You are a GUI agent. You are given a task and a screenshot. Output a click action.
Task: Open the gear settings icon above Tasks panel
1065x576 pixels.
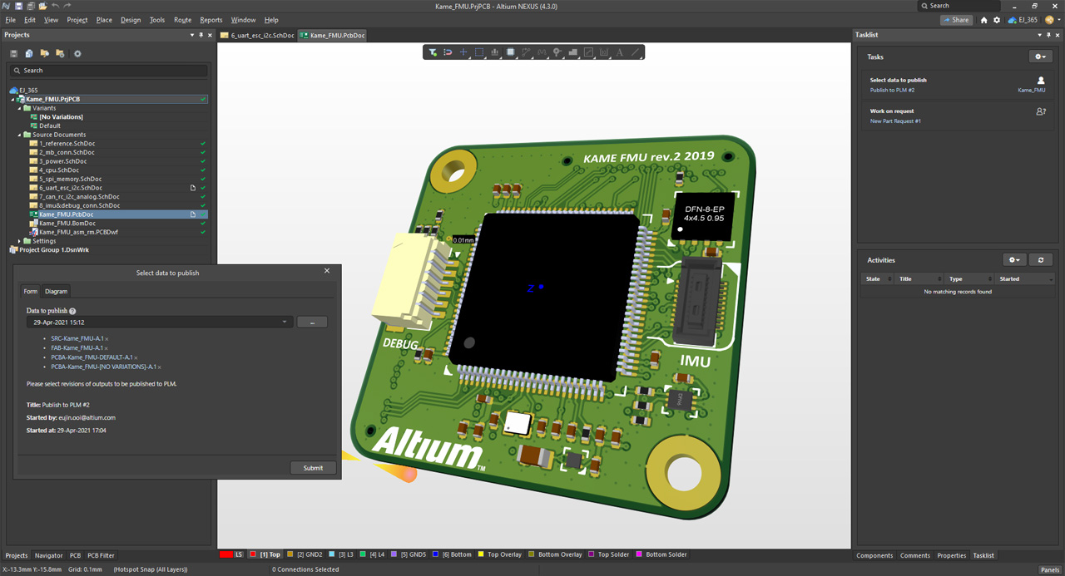[1040, 57]
